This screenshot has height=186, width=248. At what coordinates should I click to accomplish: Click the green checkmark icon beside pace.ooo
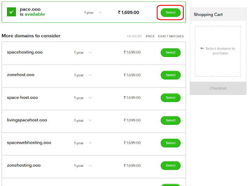[11, 12]
